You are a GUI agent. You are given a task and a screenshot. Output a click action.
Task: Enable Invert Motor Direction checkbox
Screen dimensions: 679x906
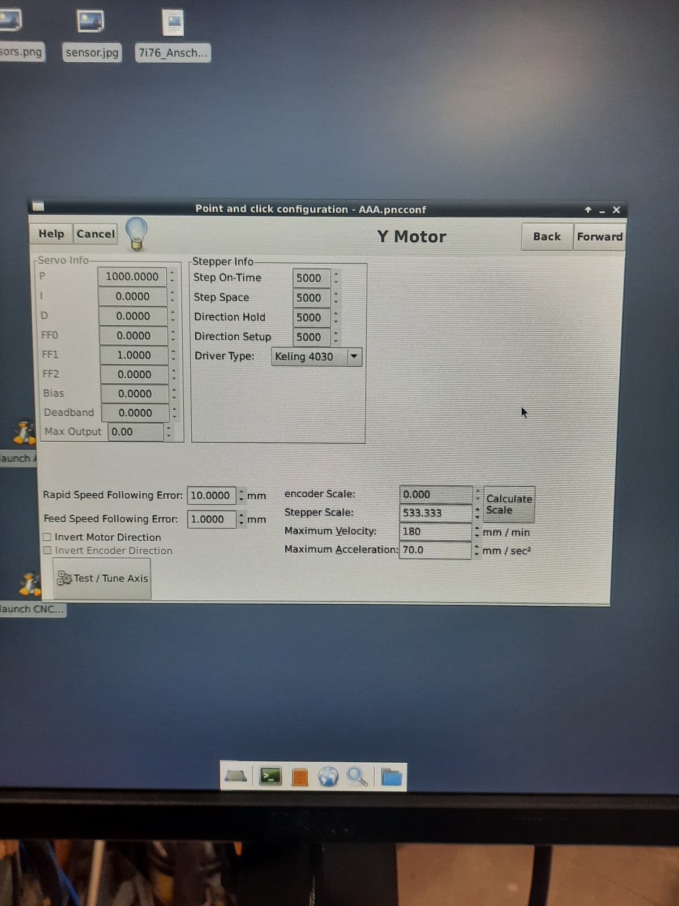pyautogui.click(x=48, y=537)
